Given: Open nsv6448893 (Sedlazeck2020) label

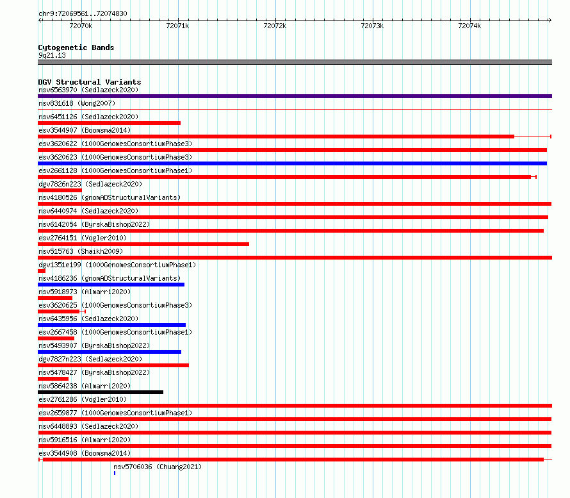Looking at the screenshot, I should (x=88, y=426).
